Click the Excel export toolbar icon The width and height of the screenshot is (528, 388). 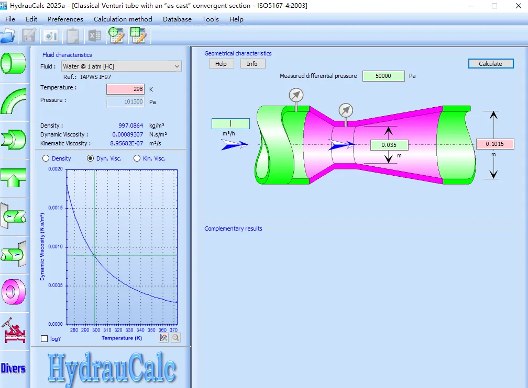95,36
